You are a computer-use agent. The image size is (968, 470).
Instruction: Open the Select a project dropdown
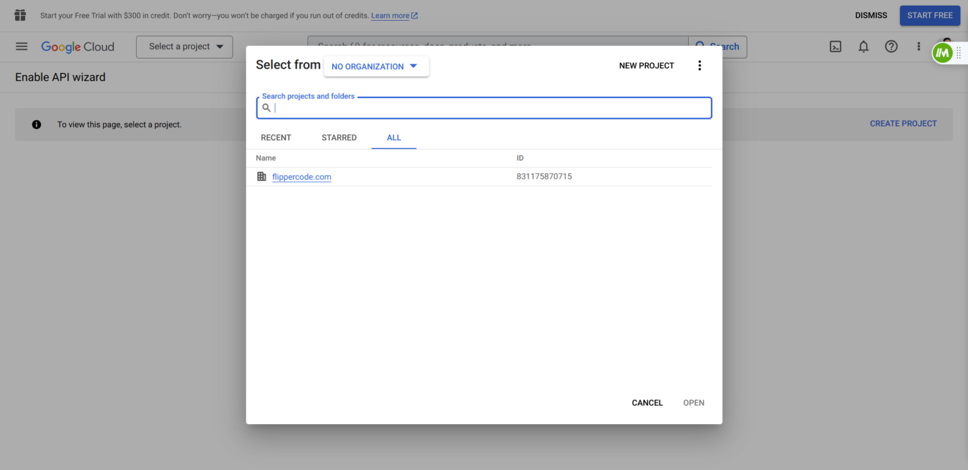point(184,47)
